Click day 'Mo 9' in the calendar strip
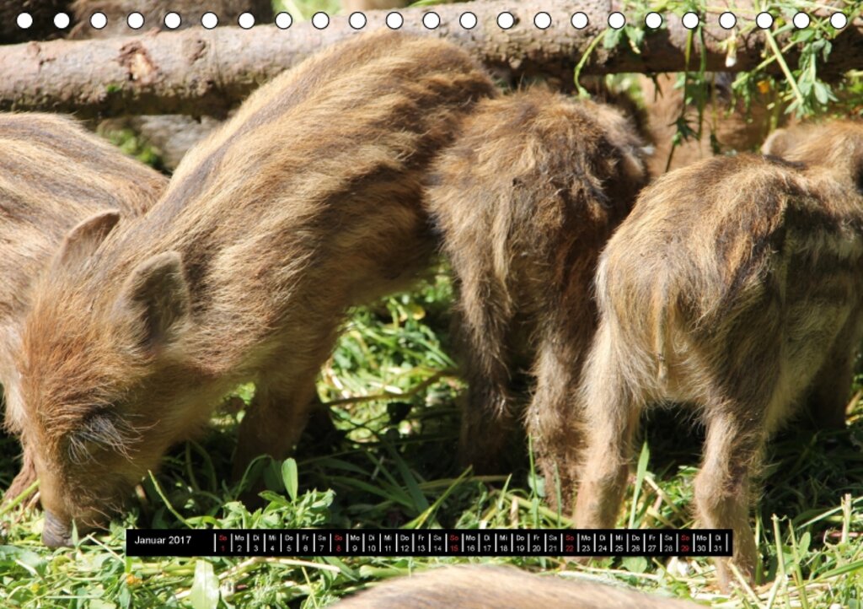The image size is (863, 609). point(355,543)
